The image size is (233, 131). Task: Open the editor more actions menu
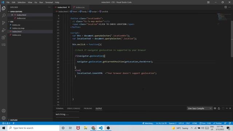230,7
